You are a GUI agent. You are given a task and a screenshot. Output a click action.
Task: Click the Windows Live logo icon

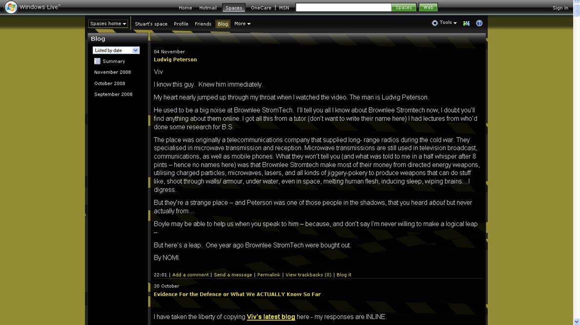tap(11, 7)
